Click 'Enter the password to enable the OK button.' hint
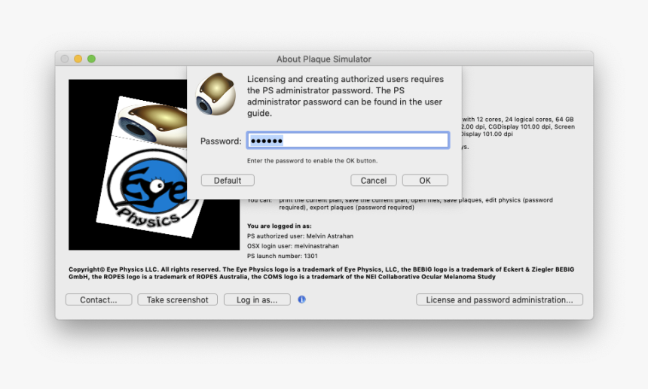 click(x=312, y=160)
